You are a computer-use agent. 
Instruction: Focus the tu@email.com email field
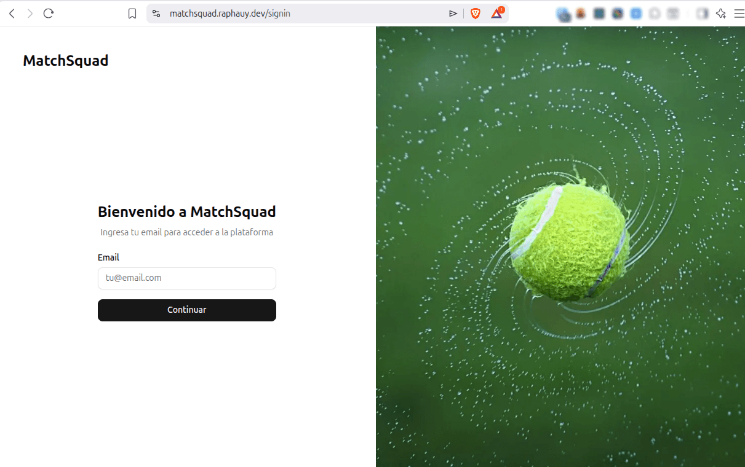point(186,278)
